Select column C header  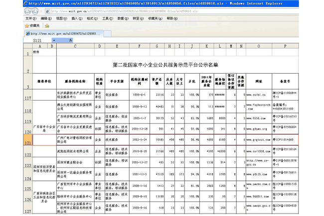(75, 46)
